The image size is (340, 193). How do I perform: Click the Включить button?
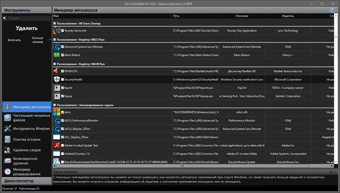point(14,40)
